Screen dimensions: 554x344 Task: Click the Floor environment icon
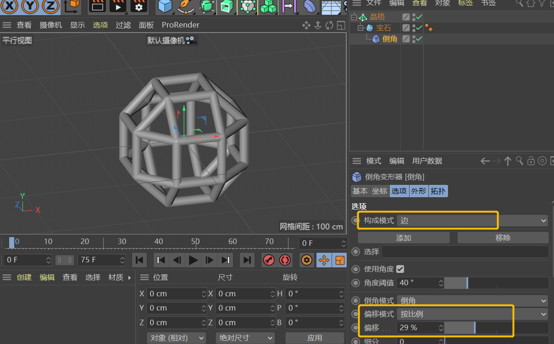point(331,6)
